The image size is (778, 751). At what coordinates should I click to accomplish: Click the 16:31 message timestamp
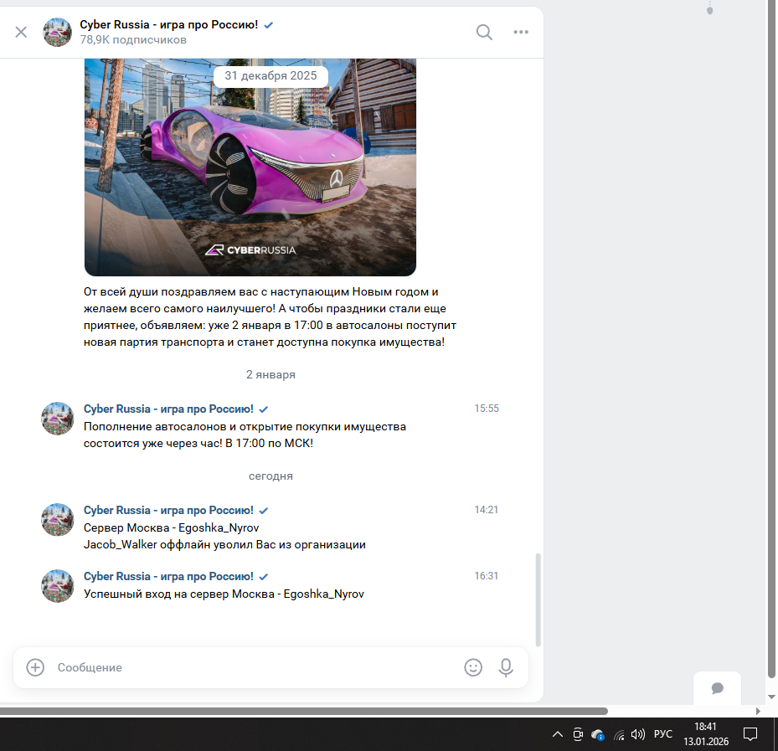coord(487,576)
